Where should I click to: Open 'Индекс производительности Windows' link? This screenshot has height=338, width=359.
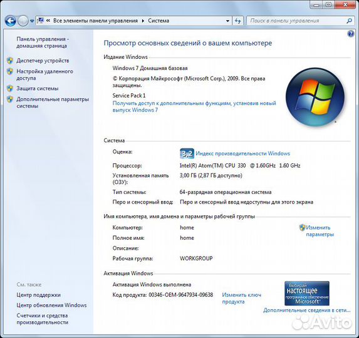pyautogui.click(x=242, y=153)
